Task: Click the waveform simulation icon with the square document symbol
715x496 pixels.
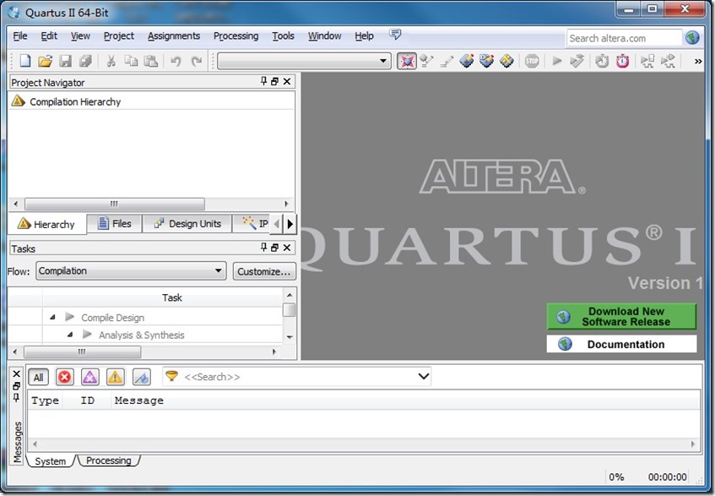Action: pos(647,61)
